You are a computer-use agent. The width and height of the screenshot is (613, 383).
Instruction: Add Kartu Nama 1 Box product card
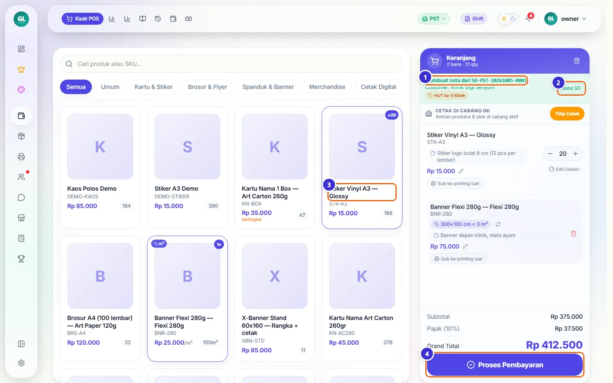point(275,168)
